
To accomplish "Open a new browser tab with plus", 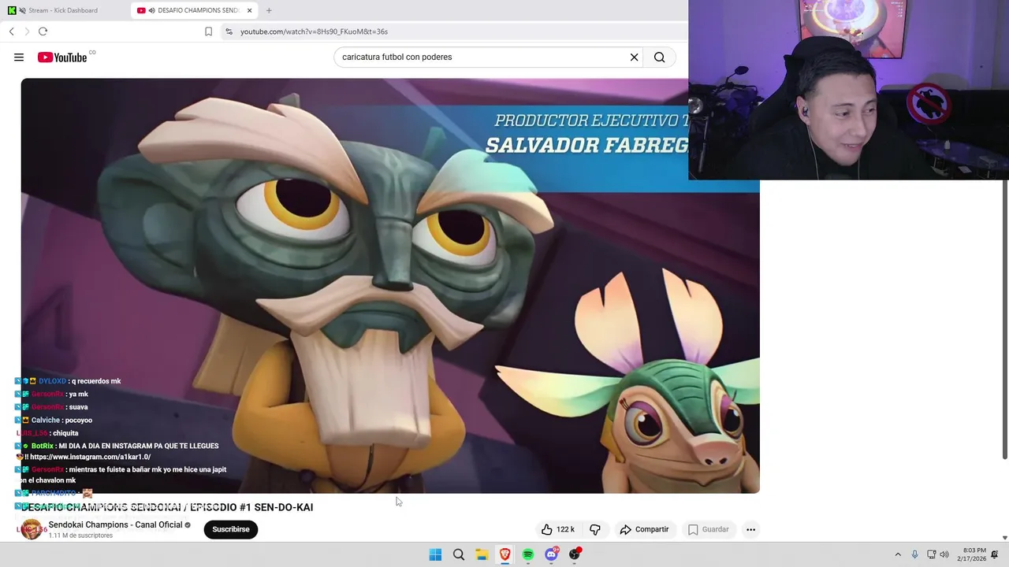I will tap(269, 10).
